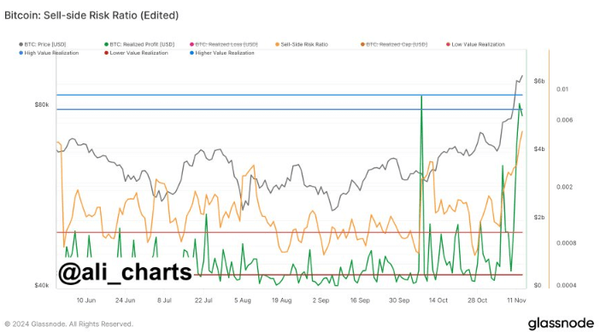This screenshot has width=600, height=332.
Task: Click the 28 Oct date label
Action: click(477, 300)
